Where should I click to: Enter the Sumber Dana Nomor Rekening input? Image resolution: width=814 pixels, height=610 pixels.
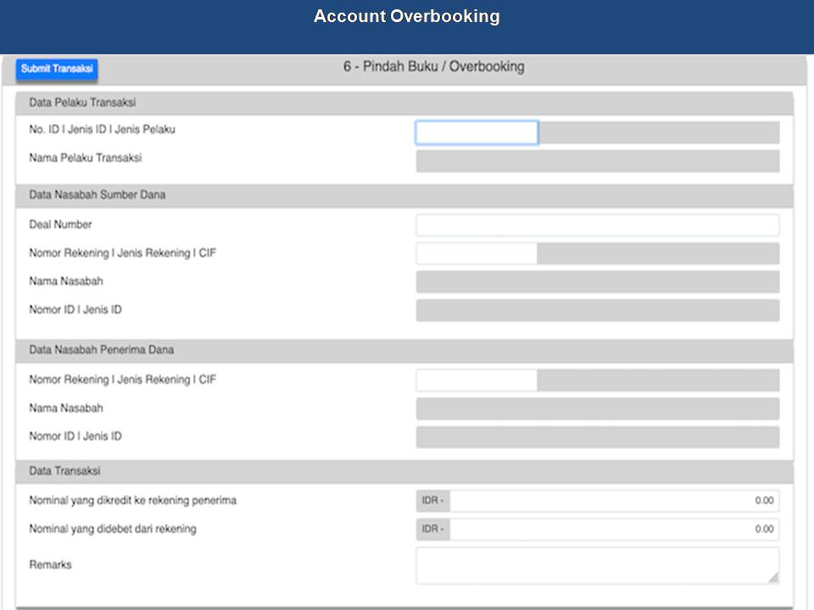(476, 253)
